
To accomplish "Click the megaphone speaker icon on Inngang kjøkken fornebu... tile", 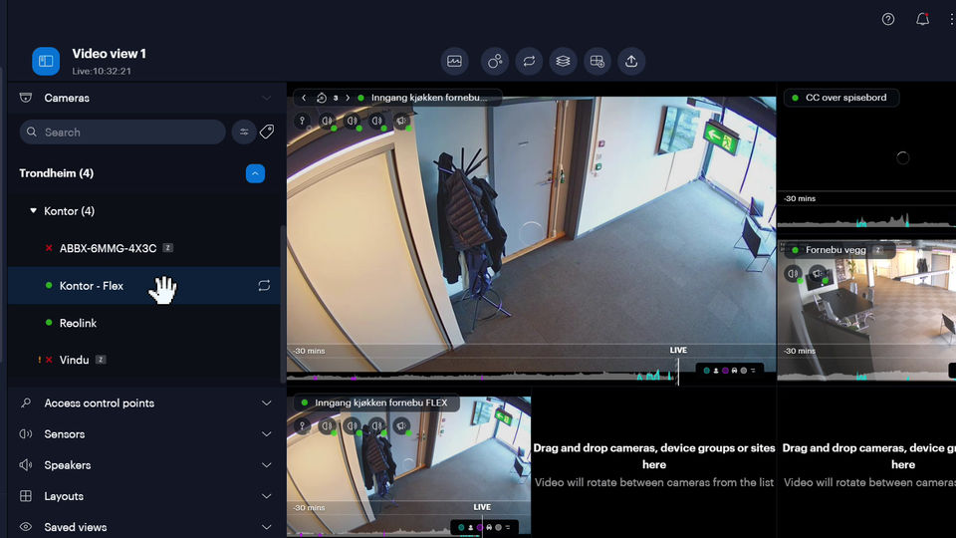I will [401, 121].
